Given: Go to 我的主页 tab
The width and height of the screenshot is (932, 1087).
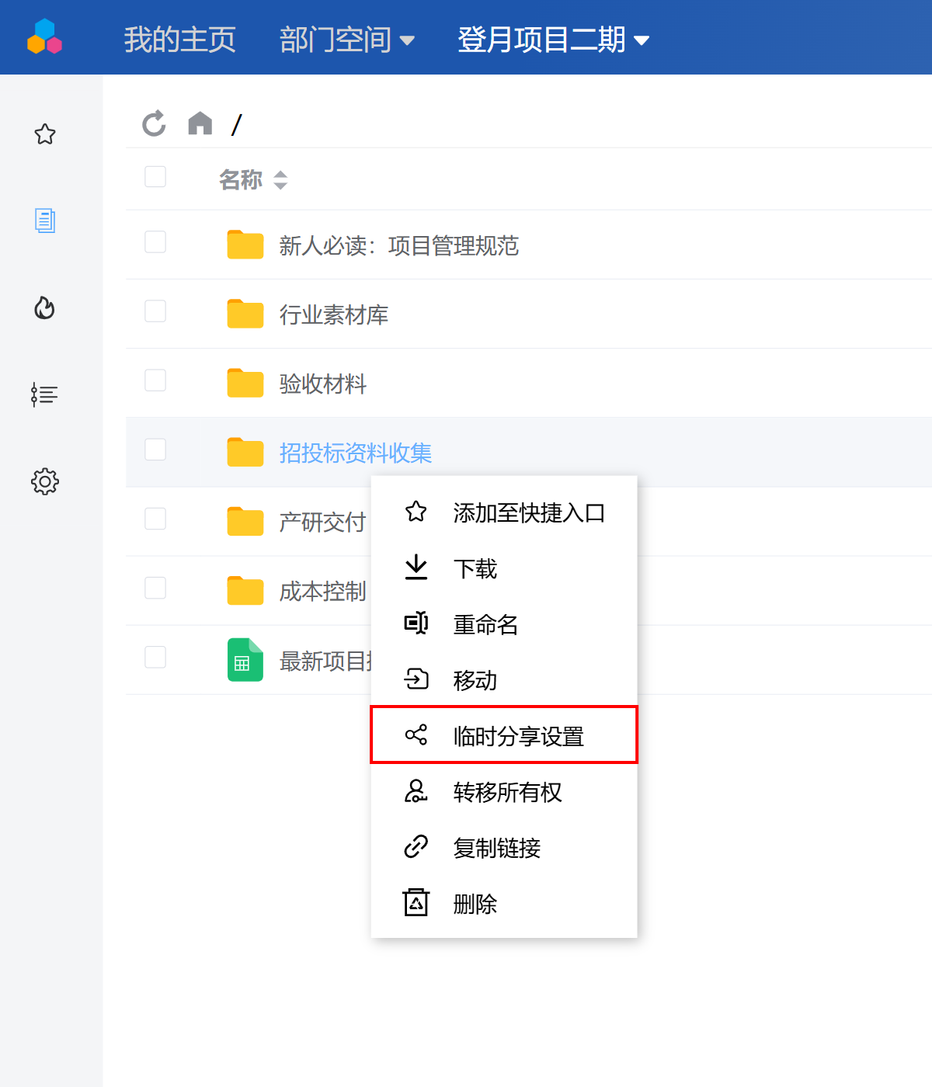Looking at the screenshot, I should (180, 40).
